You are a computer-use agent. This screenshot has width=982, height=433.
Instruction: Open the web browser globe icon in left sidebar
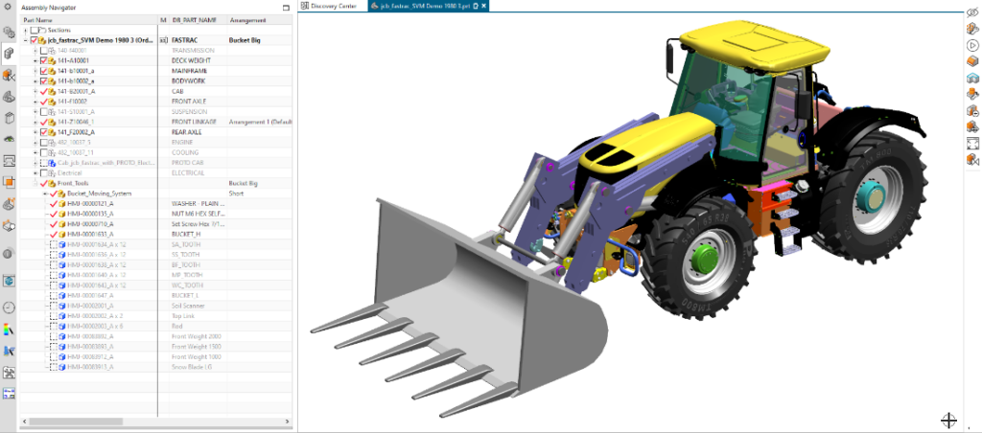pos(9,282)
